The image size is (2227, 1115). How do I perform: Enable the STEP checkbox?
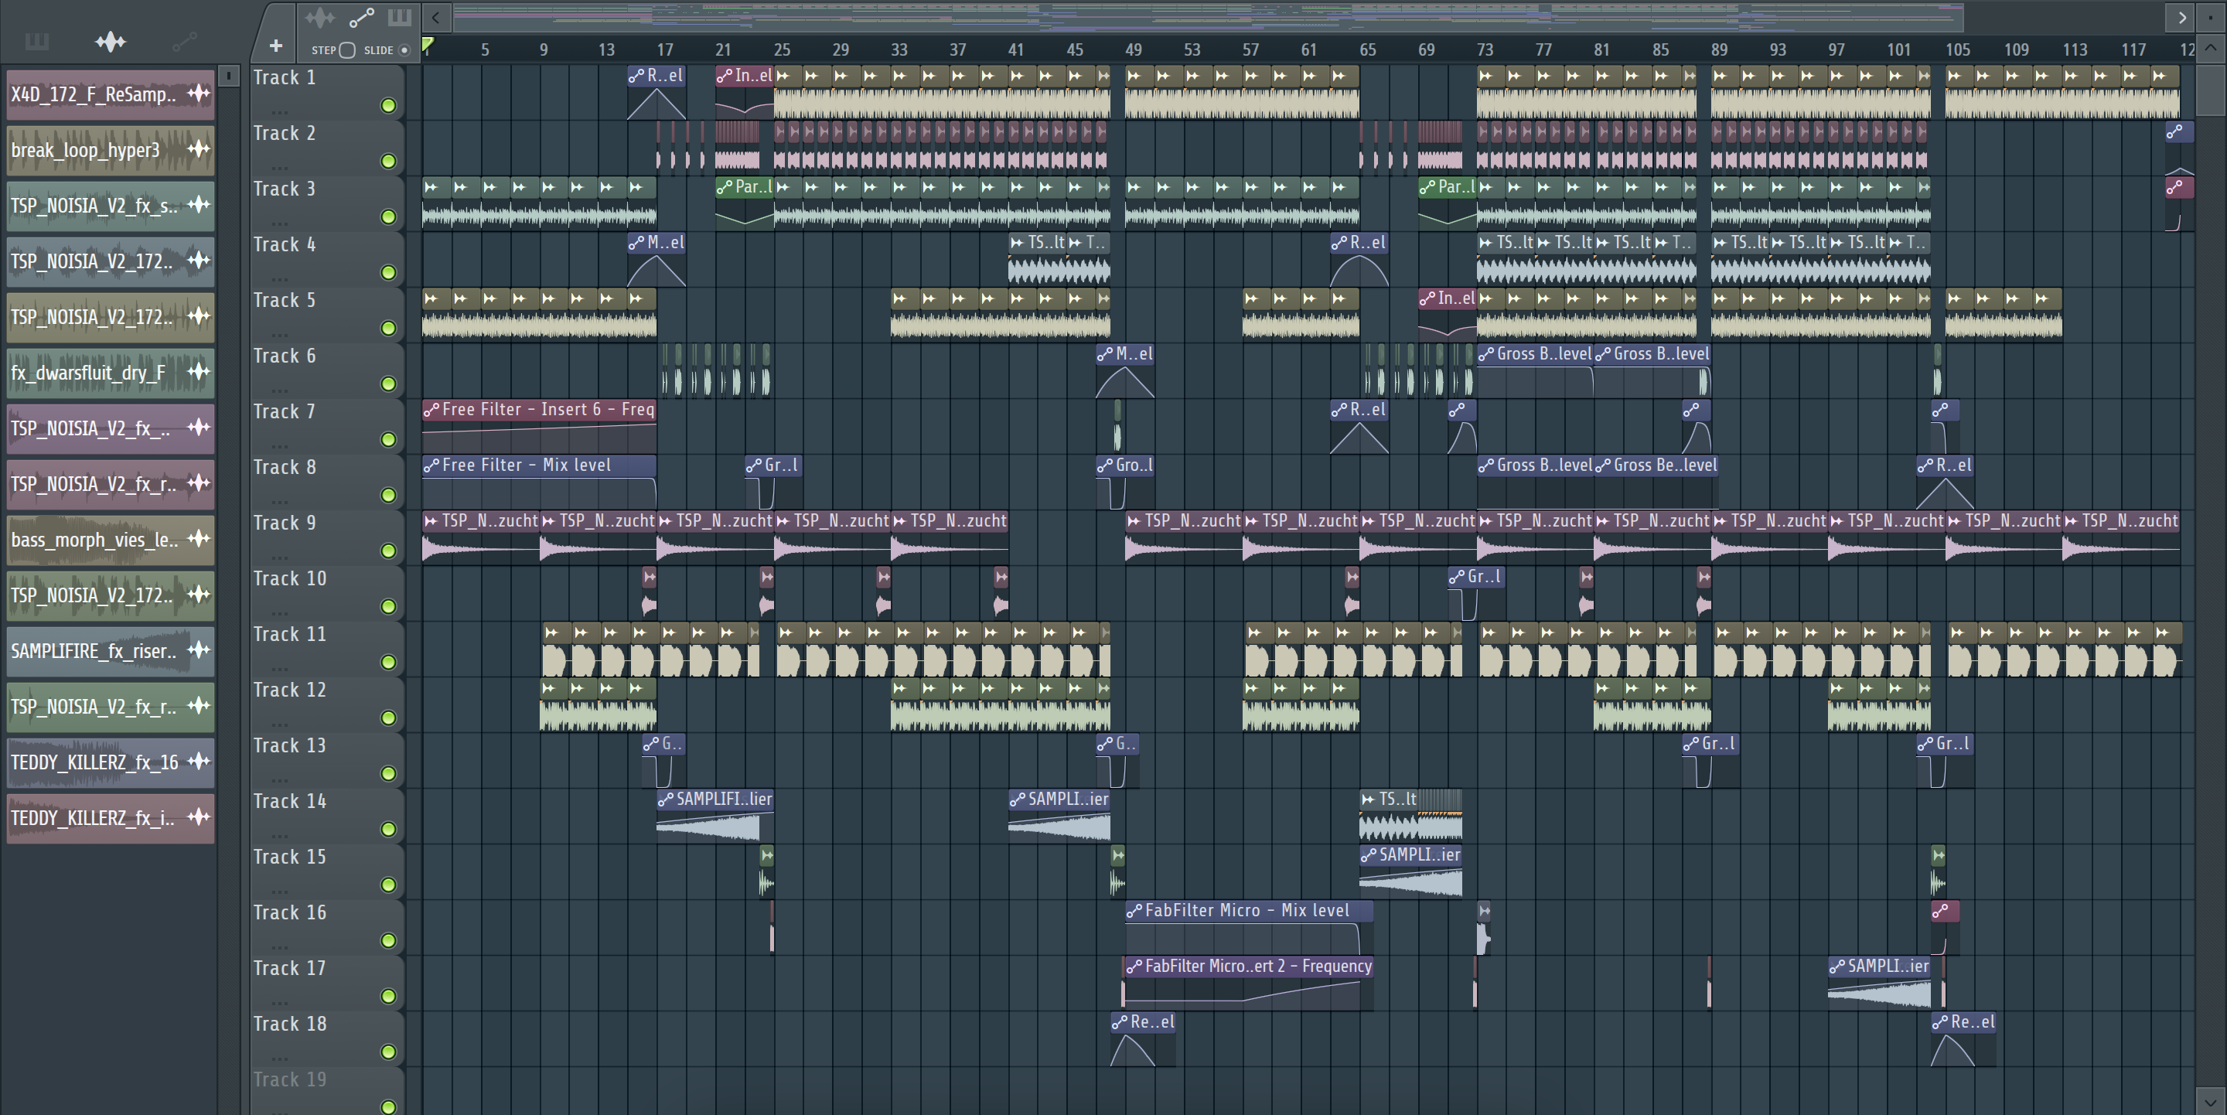click(x=347, y=50)
